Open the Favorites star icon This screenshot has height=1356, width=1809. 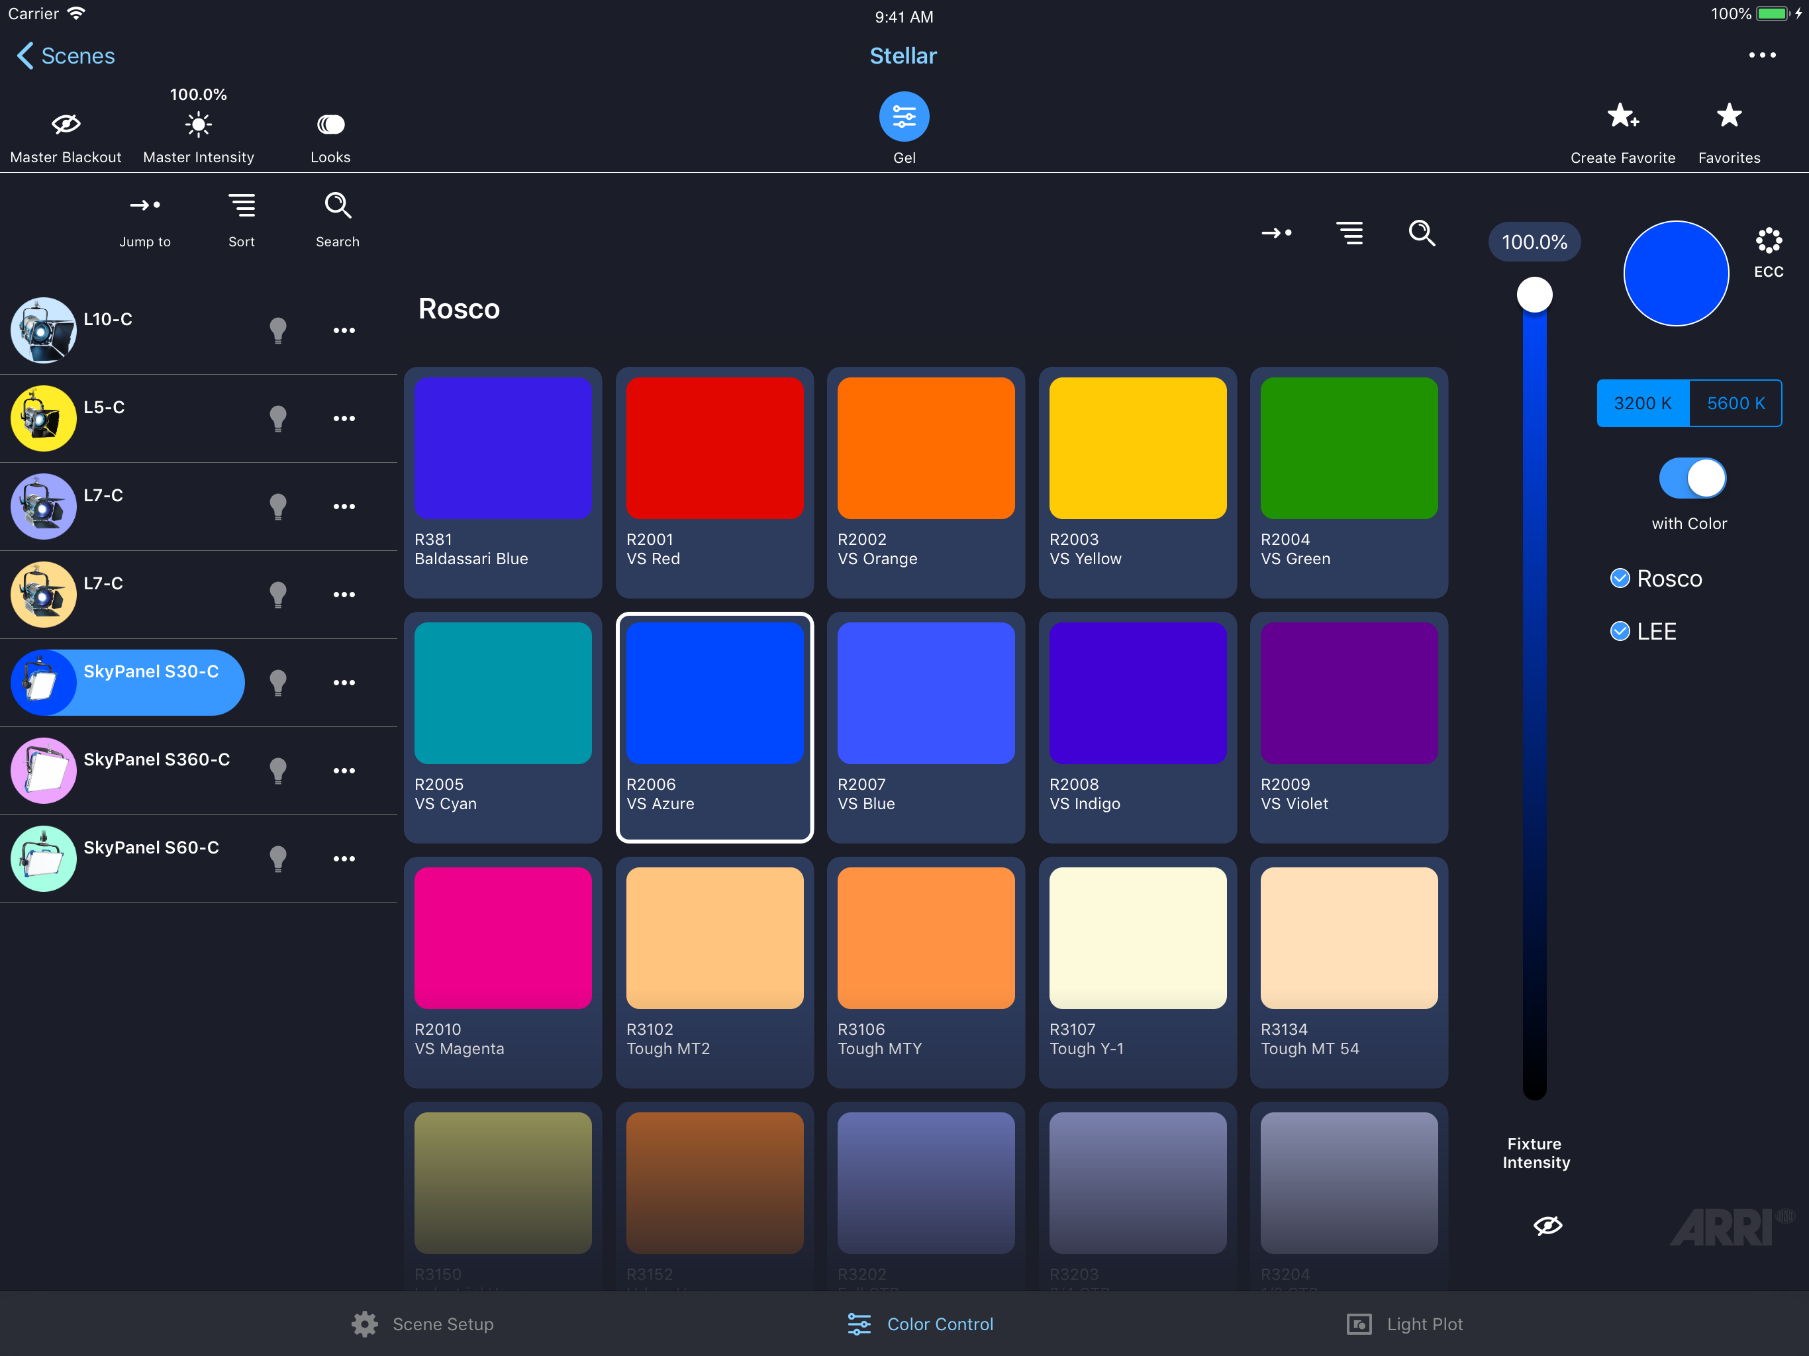1729,116
